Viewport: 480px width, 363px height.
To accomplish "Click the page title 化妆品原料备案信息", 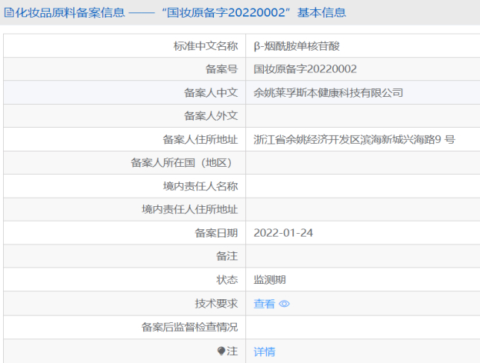I will pos(70,12).
